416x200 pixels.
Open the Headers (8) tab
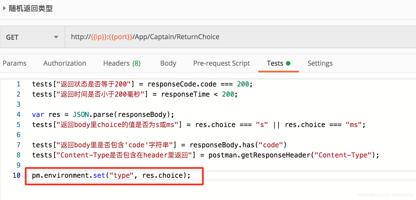122,63
